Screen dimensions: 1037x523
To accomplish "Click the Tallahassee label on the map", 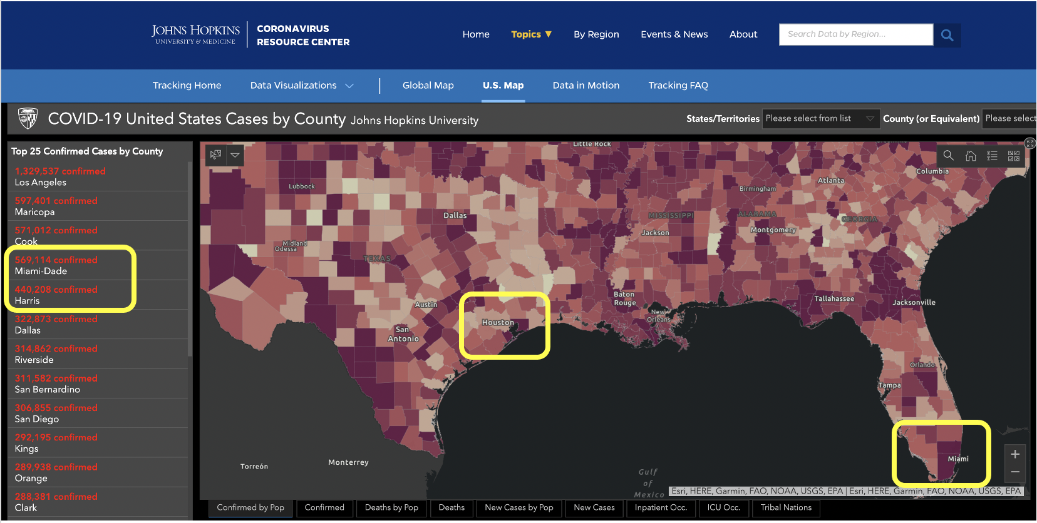I will tap(834, 298).
